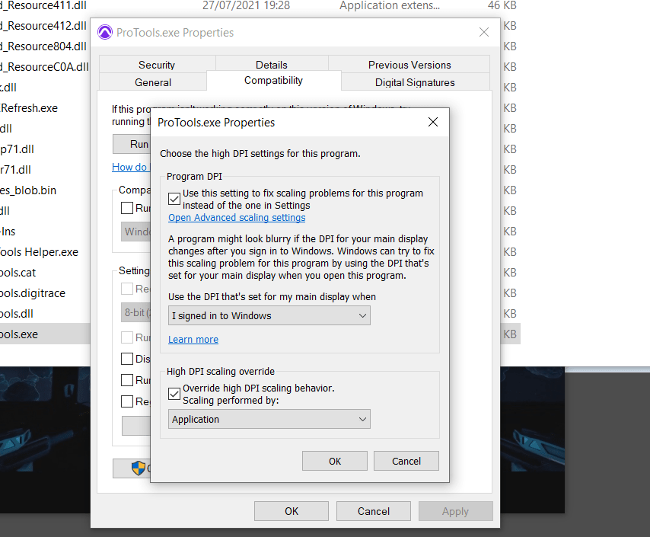Open Advanced scaling settings link

tap(237, 218)
